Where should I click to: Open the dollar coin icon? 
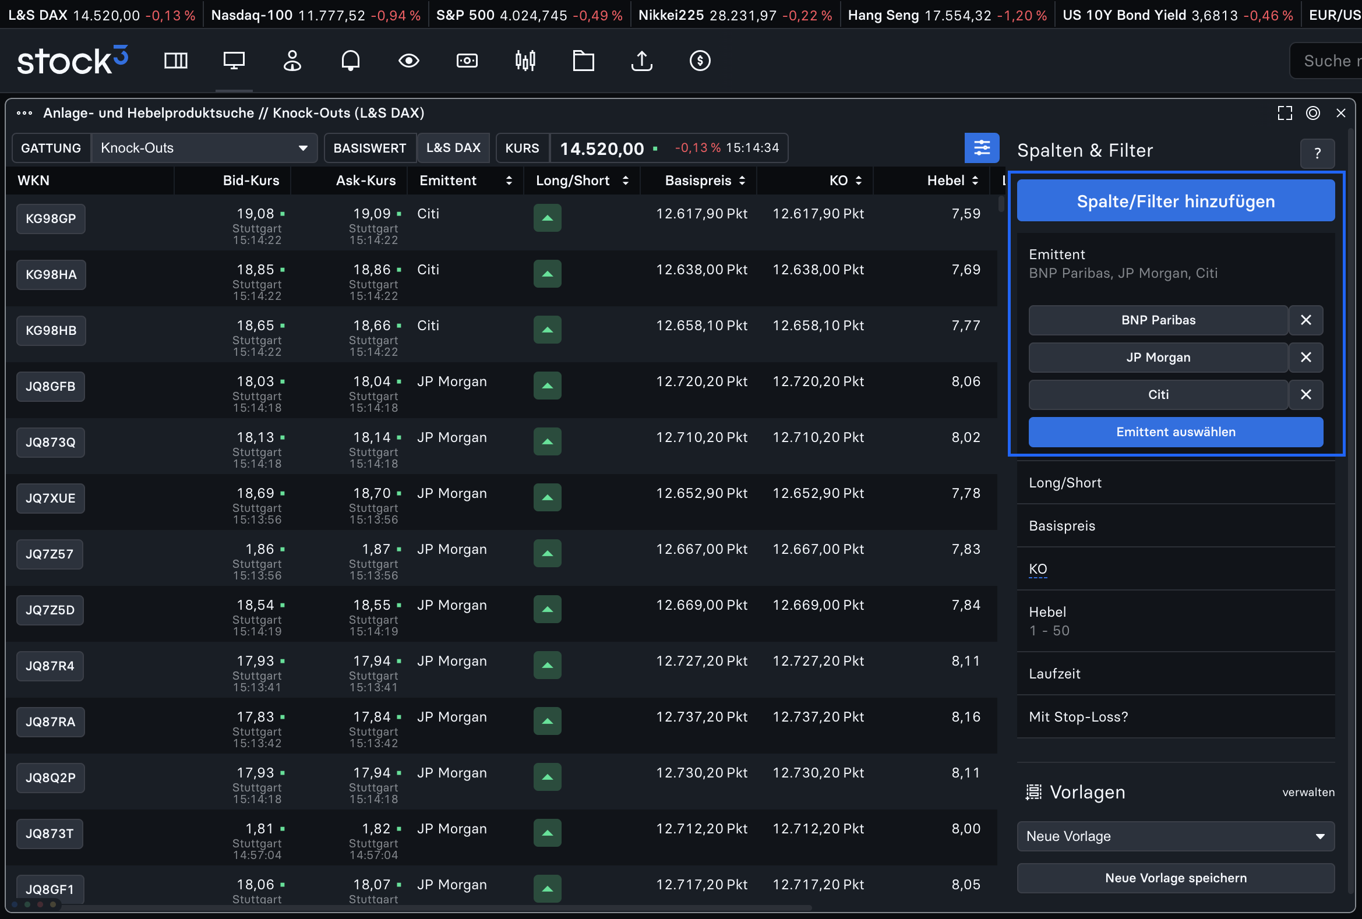click(x=700, y=61)
